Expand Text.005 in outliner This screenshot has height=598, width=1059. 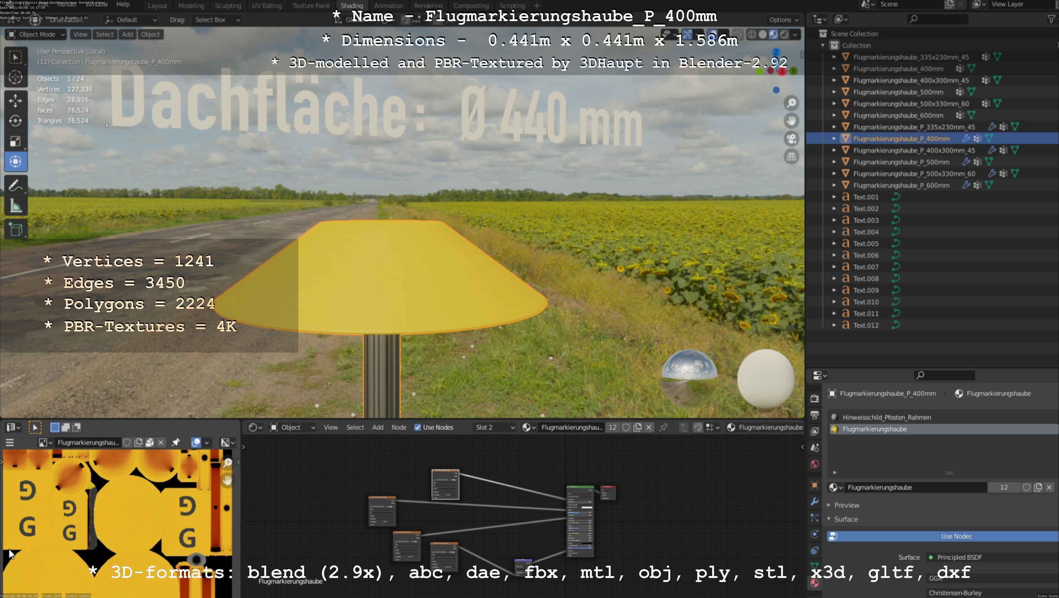[x=834, y=244]
